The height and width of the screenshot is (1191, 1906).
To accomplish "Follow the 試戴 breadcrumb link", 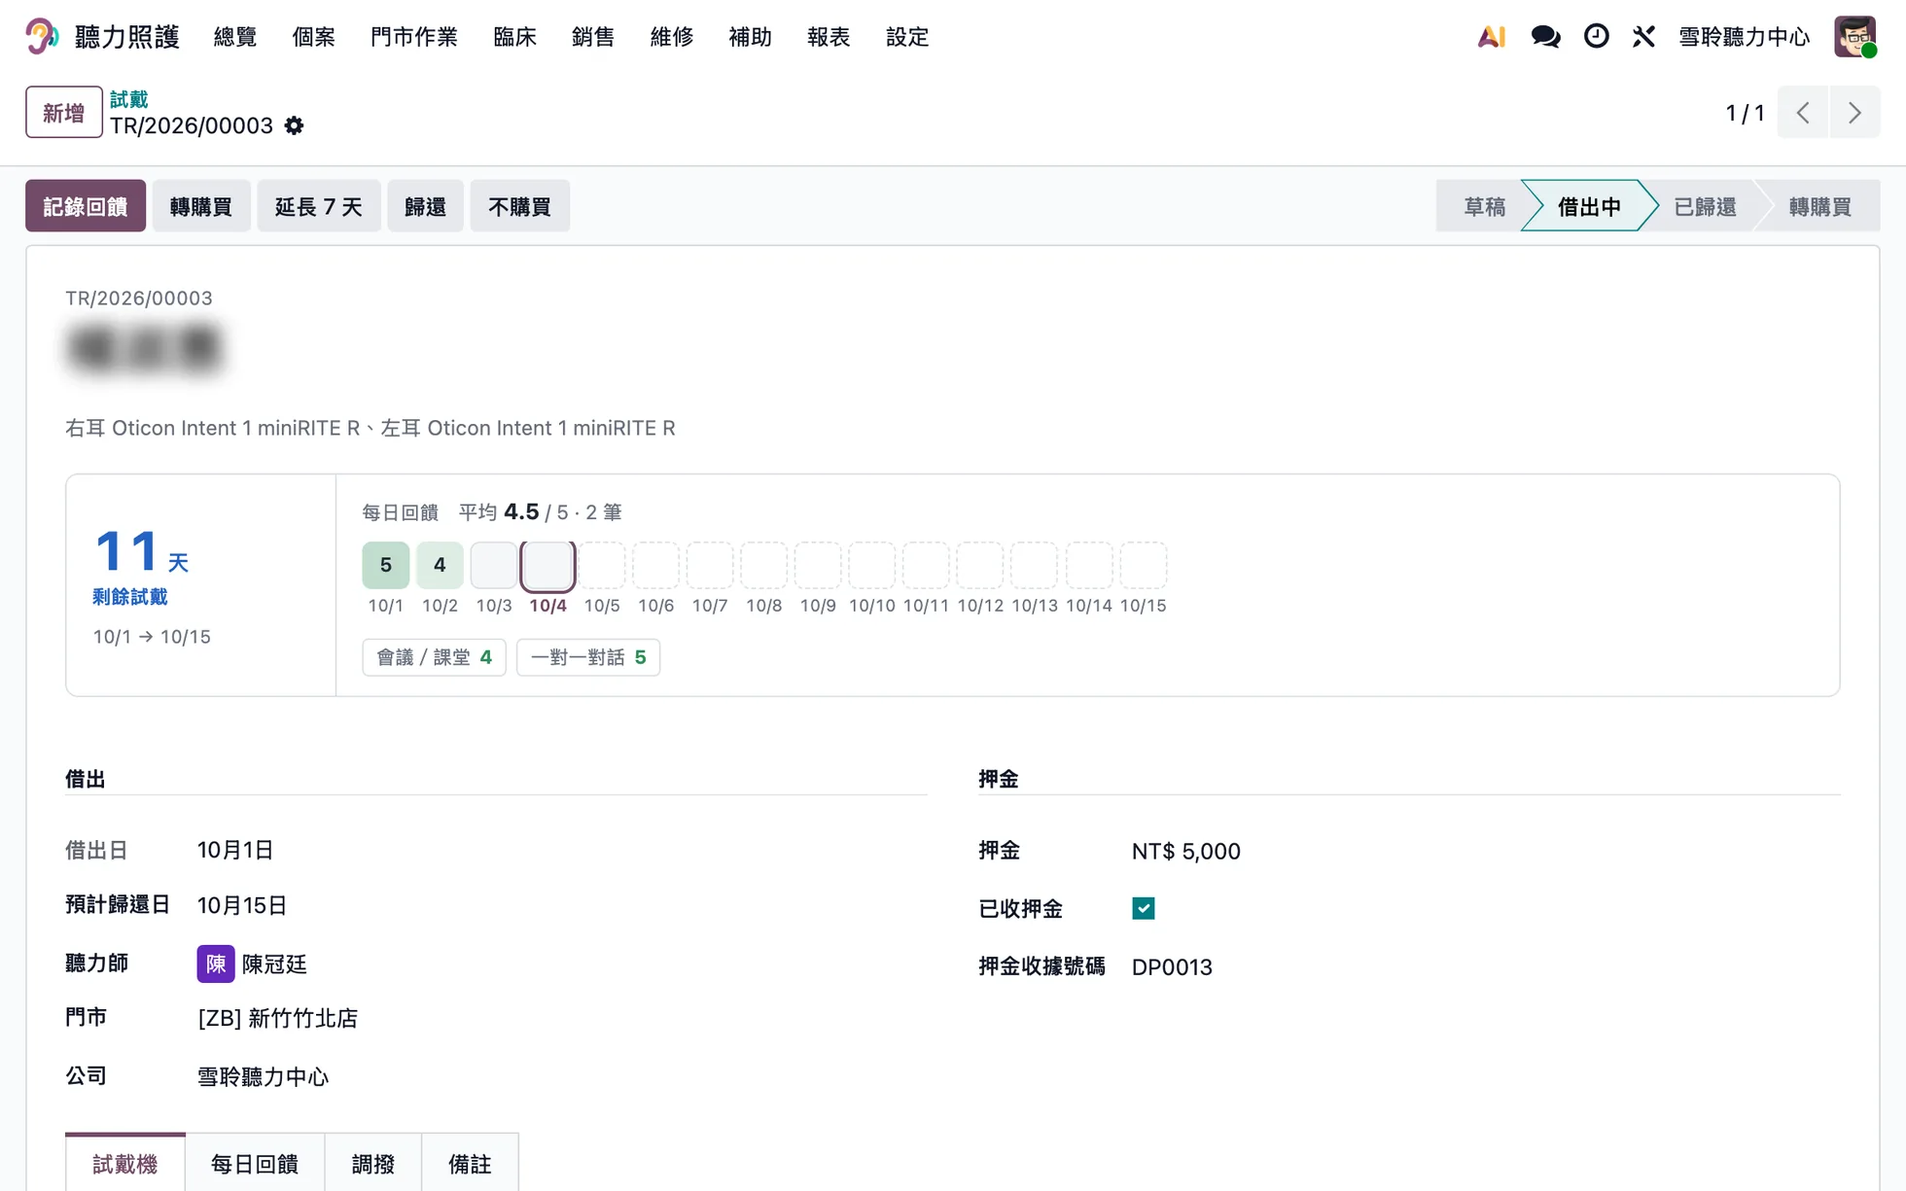I will pos(128,99).
